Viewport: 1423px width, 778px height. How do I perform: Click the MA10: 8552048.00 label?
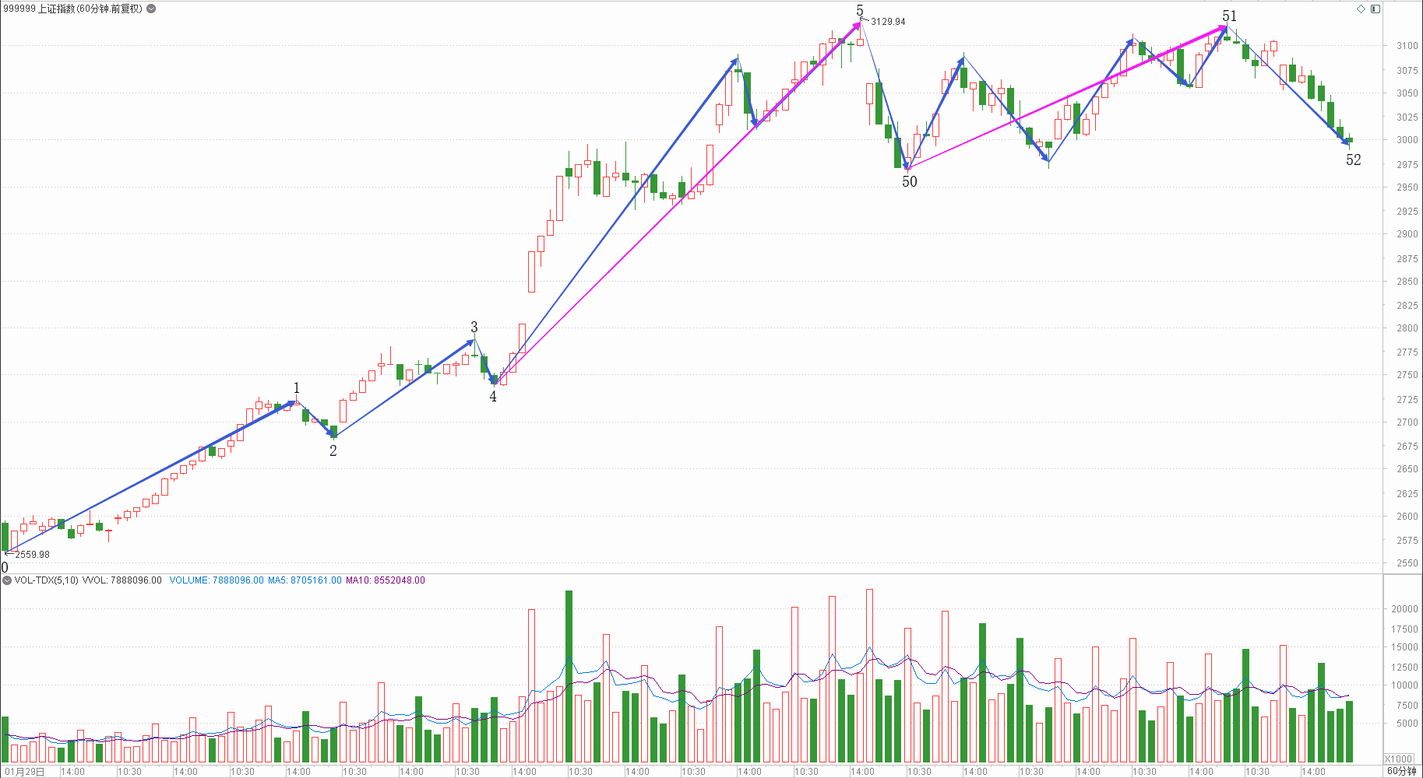(386, 580)
